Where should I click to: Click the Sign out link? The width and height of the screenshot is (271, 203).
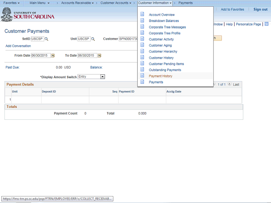point(260,9)
